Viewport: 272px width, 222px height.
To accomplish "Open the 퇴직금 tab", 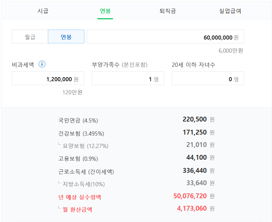I will coord(168,11).
